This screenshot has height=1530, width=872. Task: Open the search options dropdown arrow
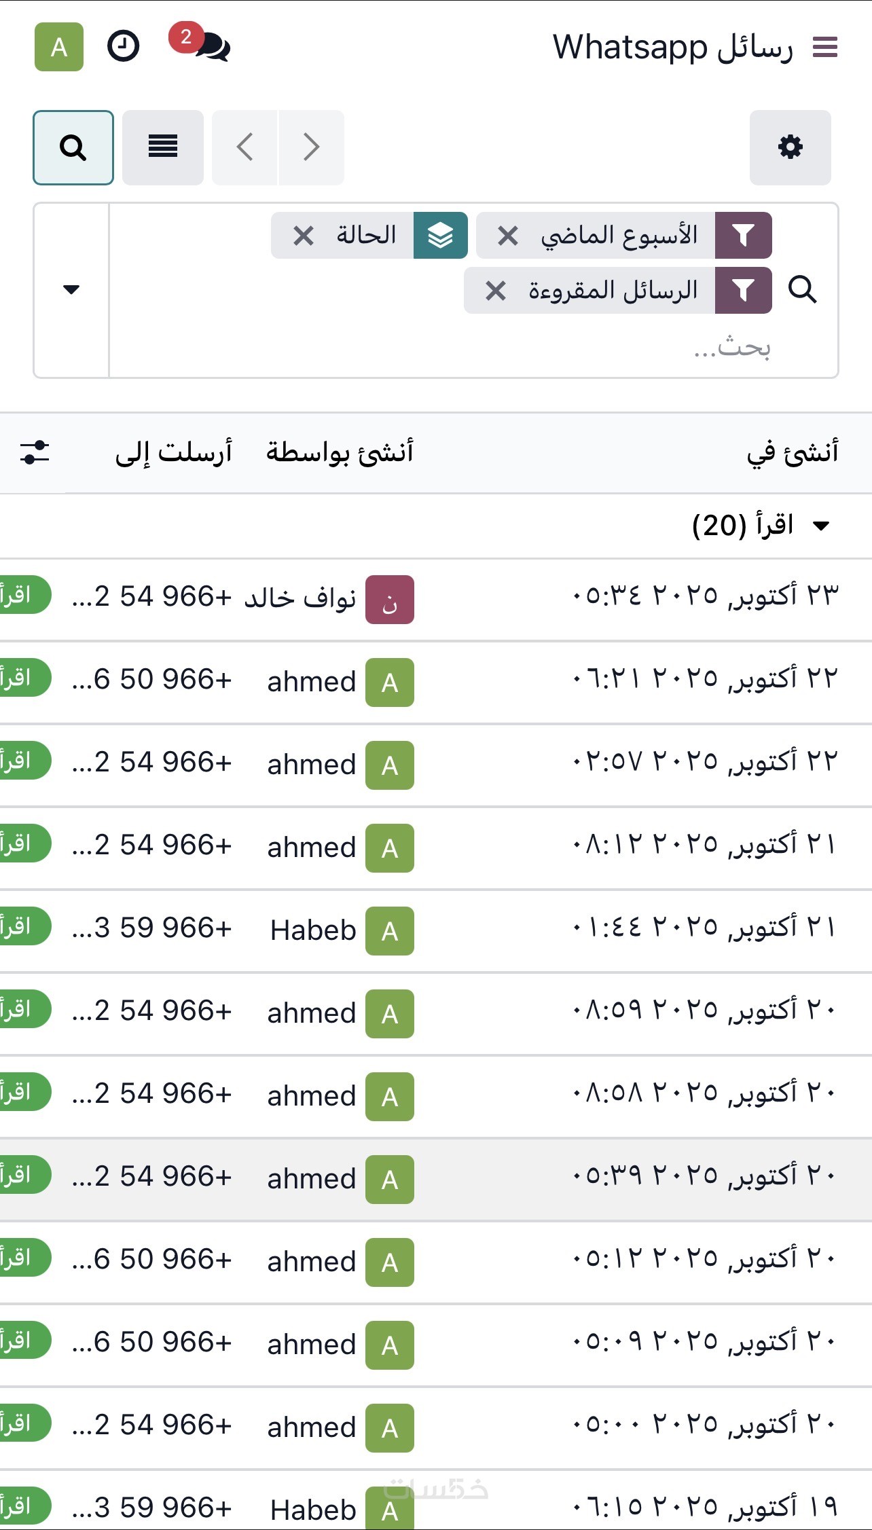(71, 290)
